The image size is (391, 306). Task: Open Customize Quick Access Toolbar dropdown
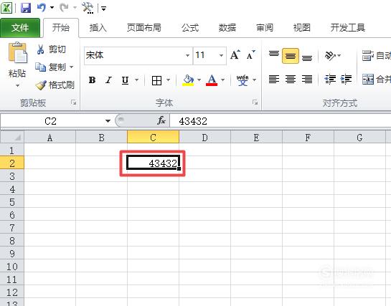pos(104,9)
